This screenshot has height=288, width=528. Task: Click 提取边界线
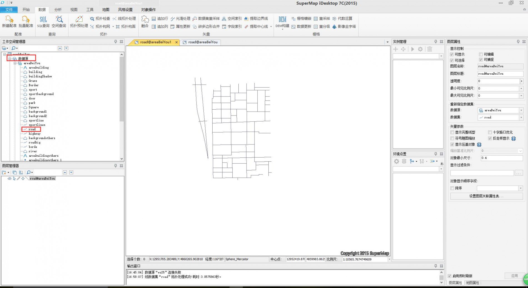(x=256, y=19)
